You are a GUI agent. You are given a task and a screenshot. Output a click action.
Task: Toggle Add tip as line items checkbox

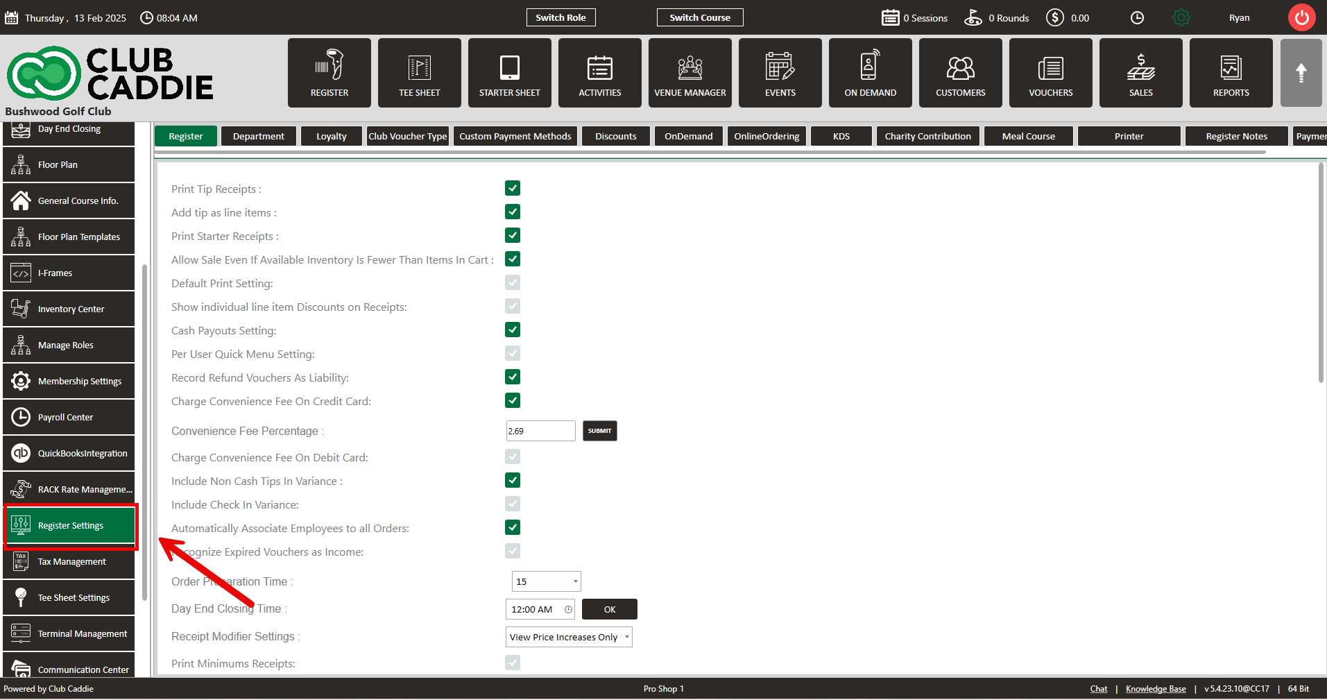tap(513, 212)
